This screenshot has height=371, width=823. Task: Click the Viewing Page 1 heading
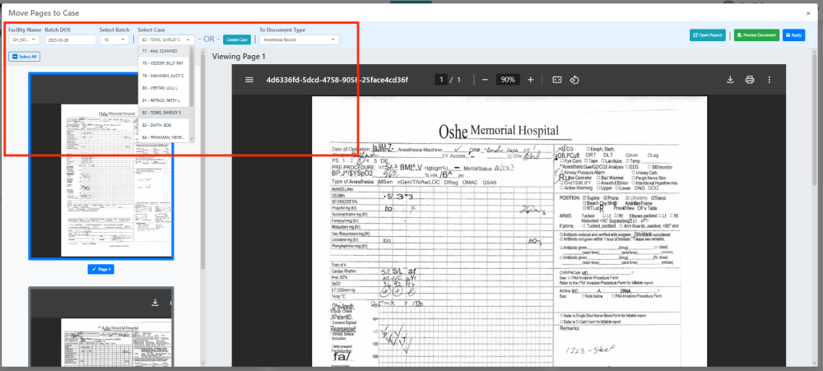(x=239, y=56)
